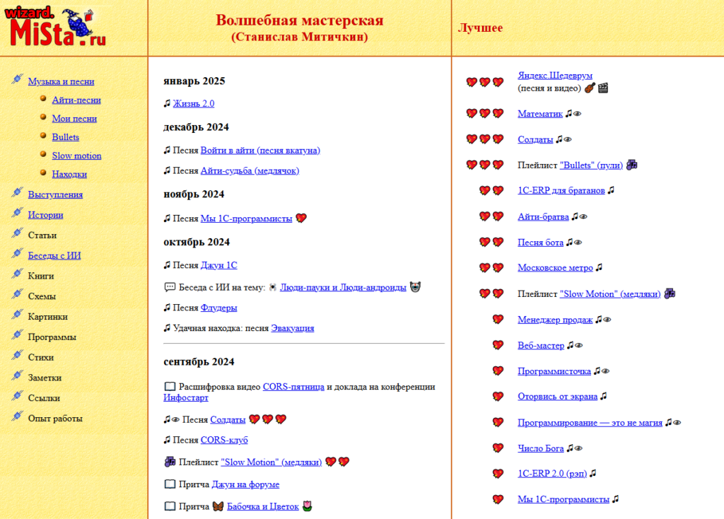Image resolution: width=724 pixels, height=519 pixels.
Task: Open the Bullets sidebar link
Action: coord(65,136)
